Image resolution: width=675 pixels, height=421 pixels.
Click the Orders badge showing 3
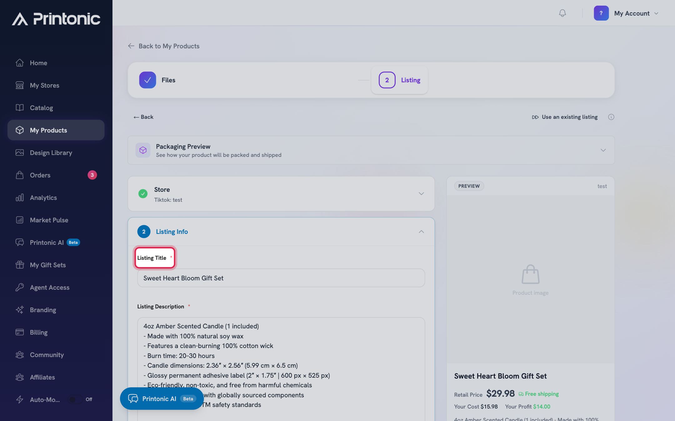pyautogui.click(x=92, y=175)
